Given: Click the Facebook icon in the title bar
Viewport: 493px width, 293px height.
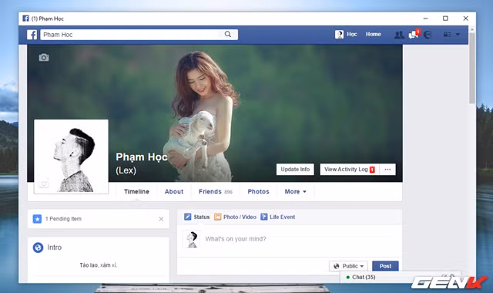Looking at the screenshot, I should tap(25, 19).
